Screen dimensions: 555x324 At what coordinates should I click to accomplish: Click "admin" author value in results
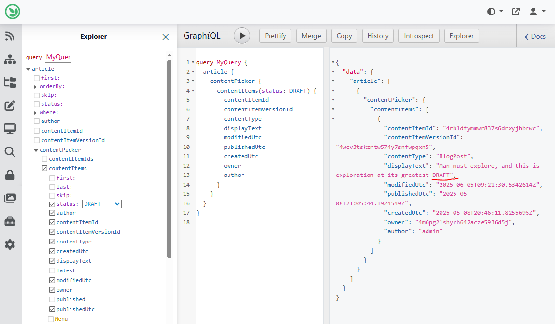(x=431, y=231)
